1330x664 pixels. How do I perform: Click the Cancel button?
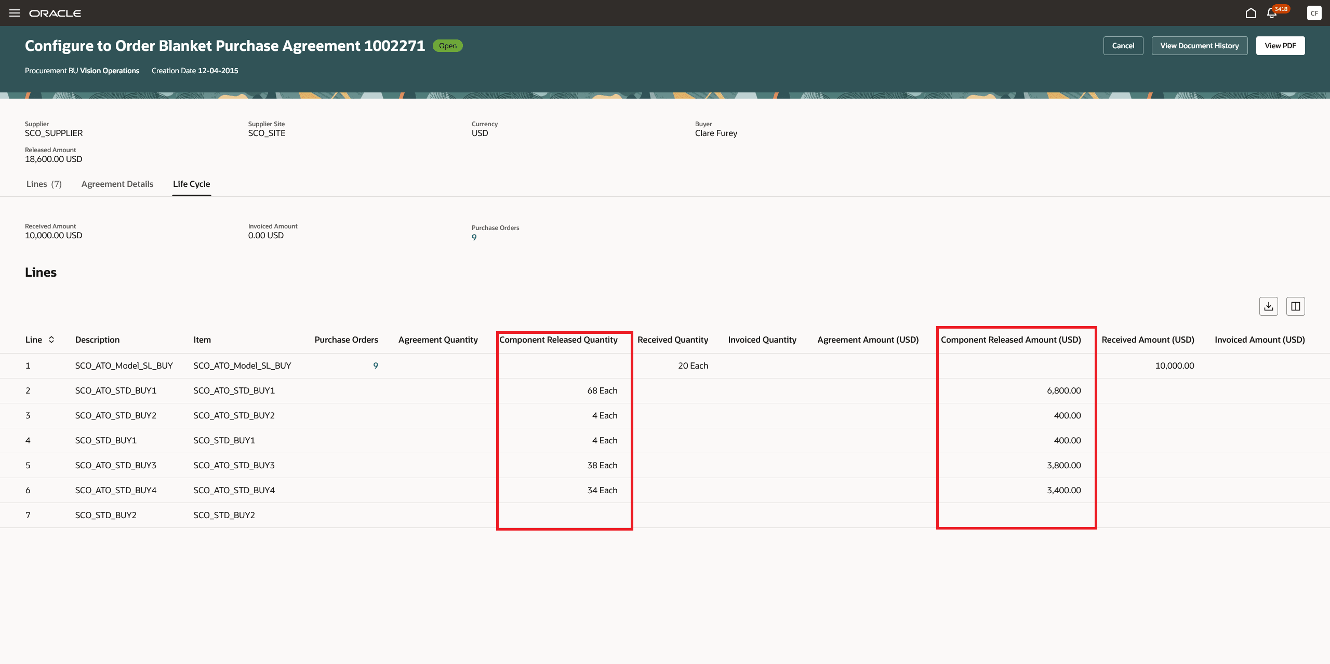click(x=1123, y=46)
